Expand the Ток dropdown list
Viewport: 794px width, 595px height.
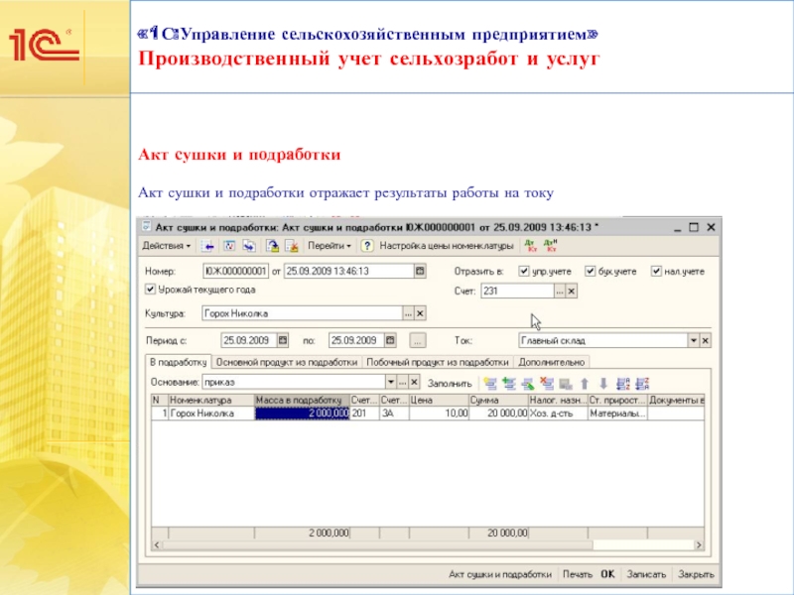(692, 340)
